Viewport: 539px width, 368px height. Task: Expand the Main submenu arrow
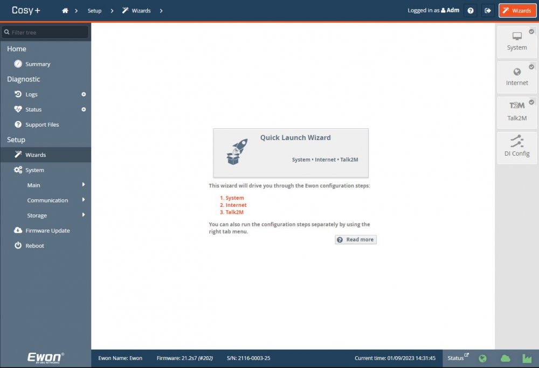point(84,184)
